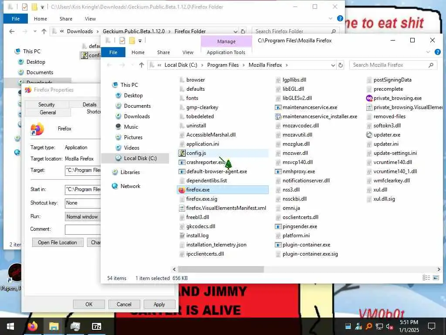Click the network tray icon
The width and height of the screenshot is (446, 335).
(379, 326)
